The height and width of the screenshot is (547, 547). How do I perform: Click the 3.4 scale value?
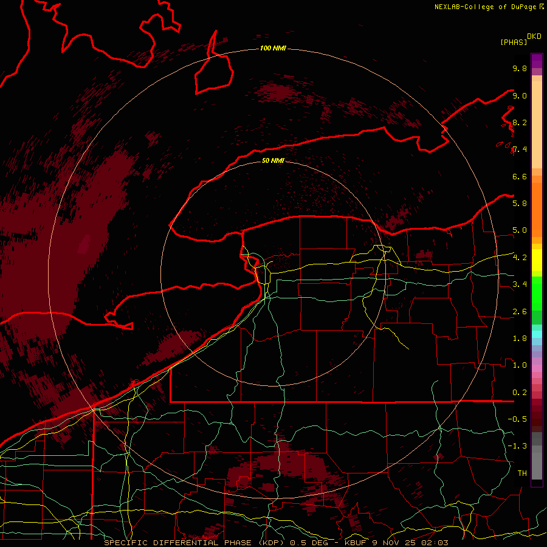click(x=520, y=284)
